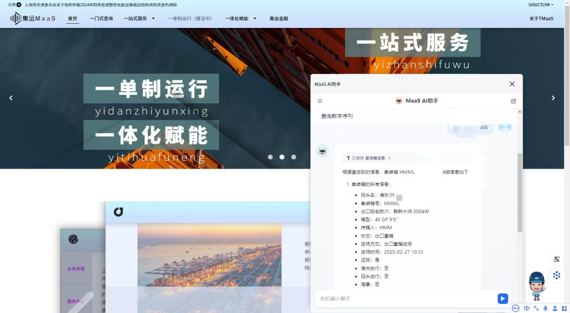Select the person icon in bottom toolbar
The height and width of the screenshot is (313, 570).
[x=555, y=308]
